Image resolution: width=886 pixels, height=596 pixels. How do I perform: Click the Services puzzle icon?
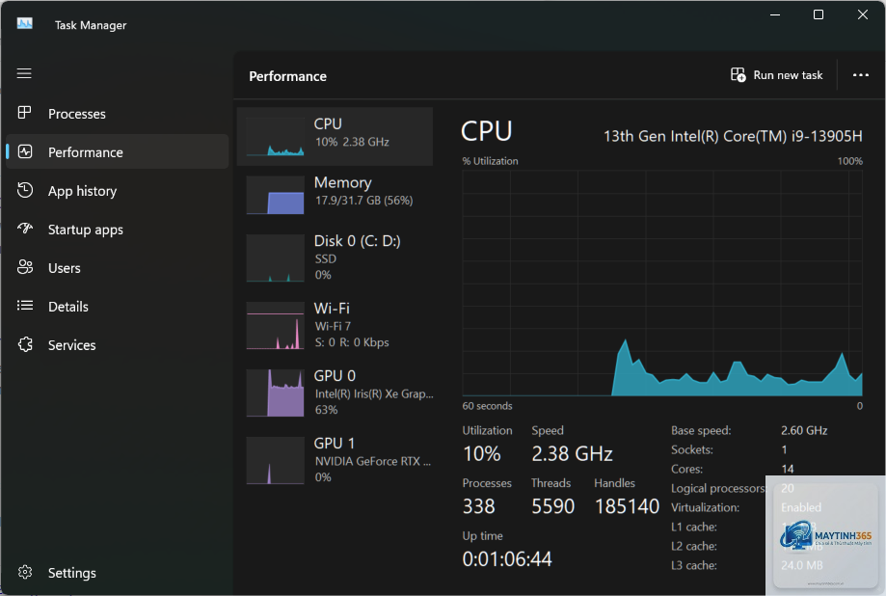click(x=25, y=344)
